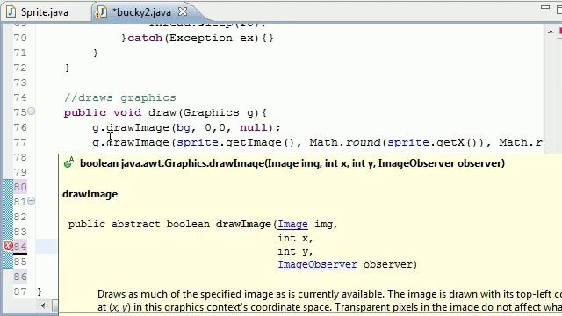Click line number 70 in gutter
The width and height of the screenshot is (562, 316).
click(20, 38)
